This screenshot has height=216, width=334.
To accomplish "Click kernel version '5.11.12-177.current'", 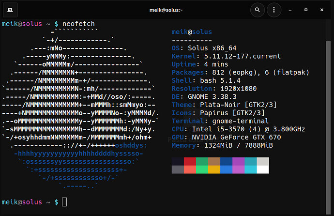I will [x=243, y=56].
